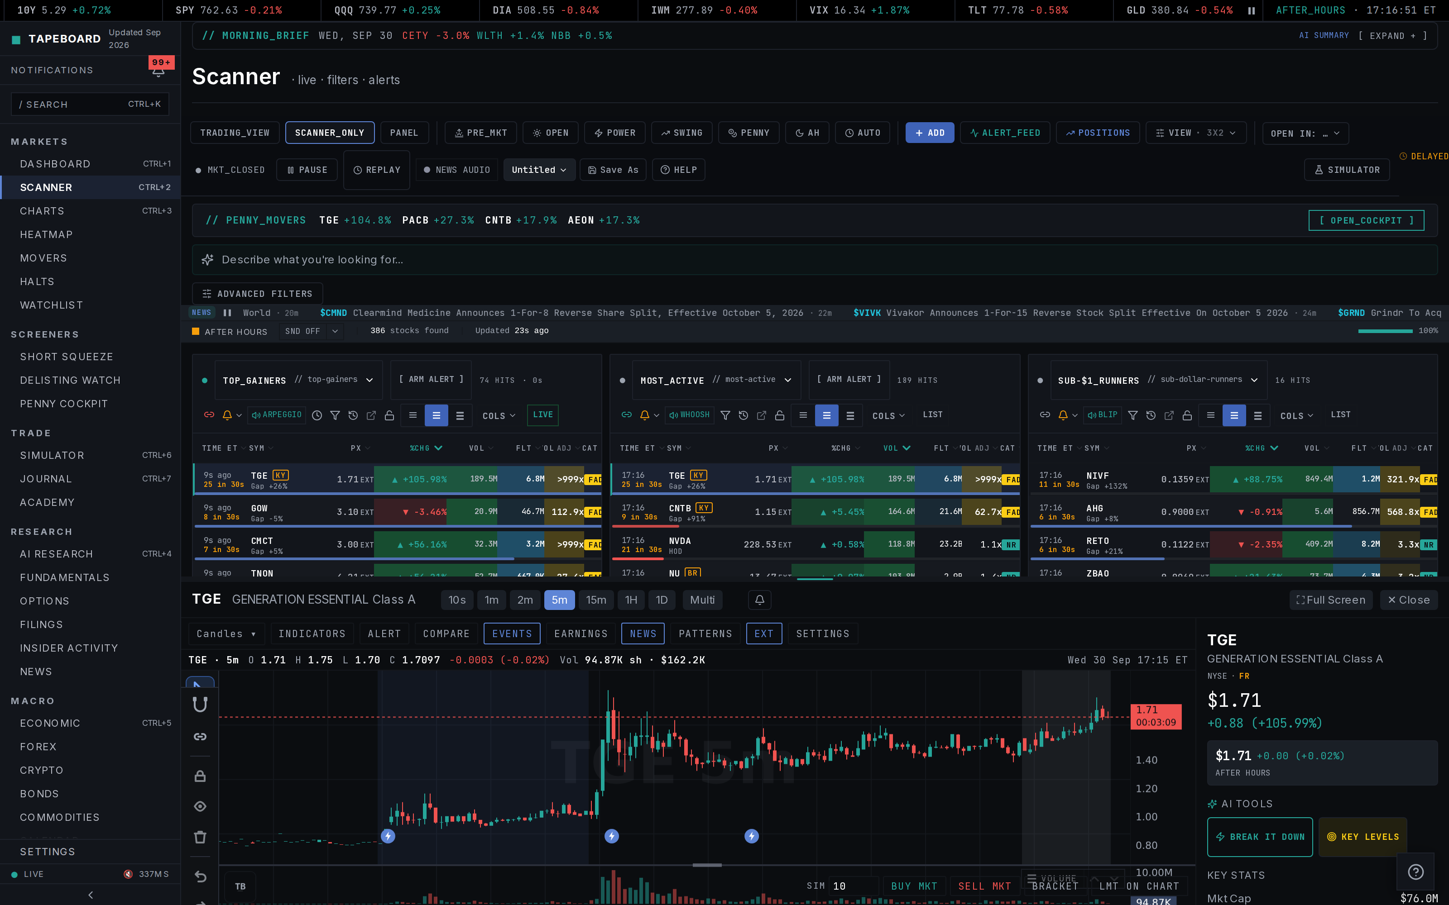Open the OPEN IN dropdown
The height and width of the screenshot is (905, 1449).
(1305, 133)
